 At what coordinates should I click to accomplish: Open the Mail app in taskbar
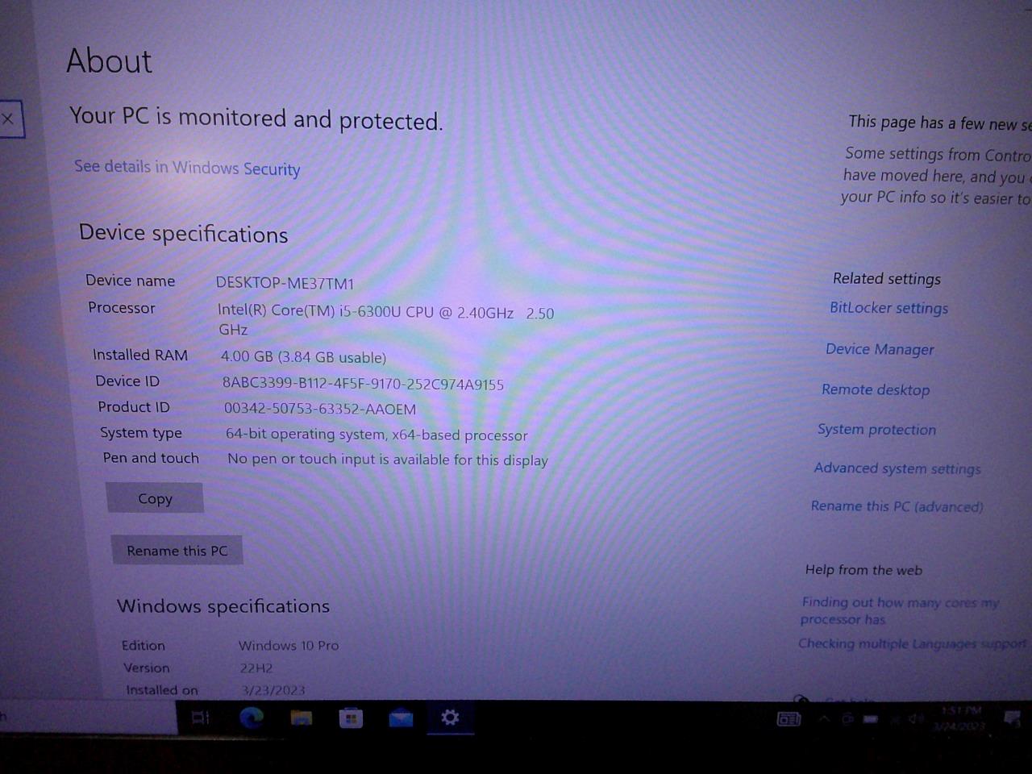tap(401, 718)
